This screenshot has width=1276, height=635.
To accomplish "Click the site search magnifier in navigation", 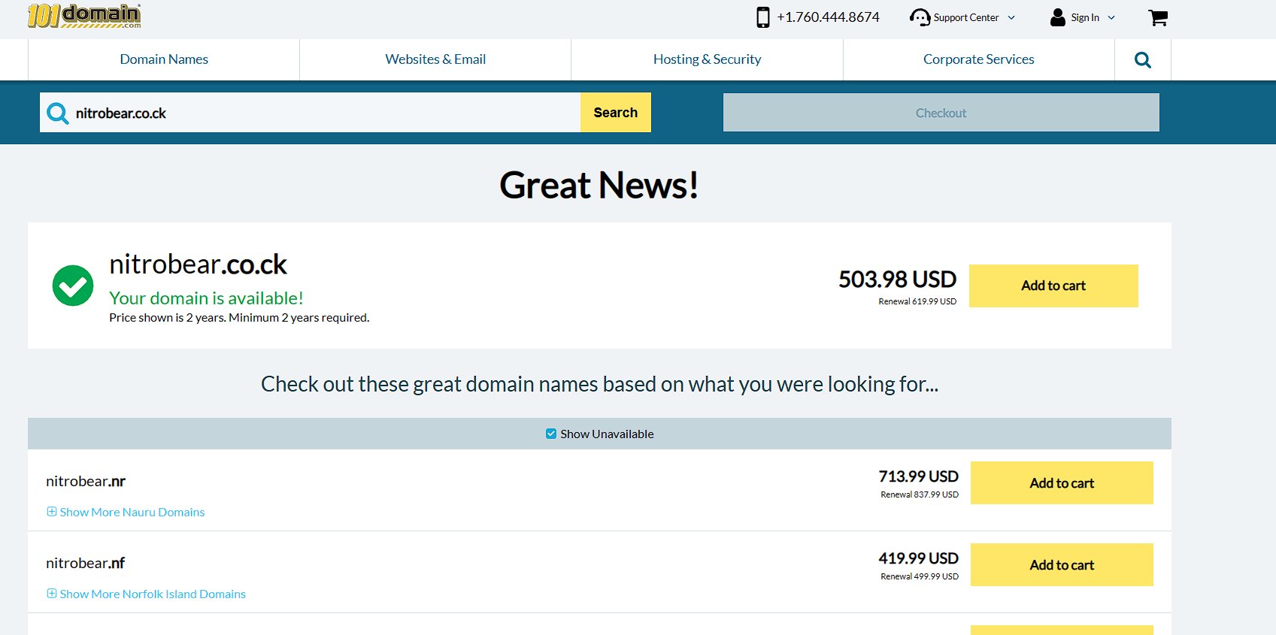I will (1142, 60).
